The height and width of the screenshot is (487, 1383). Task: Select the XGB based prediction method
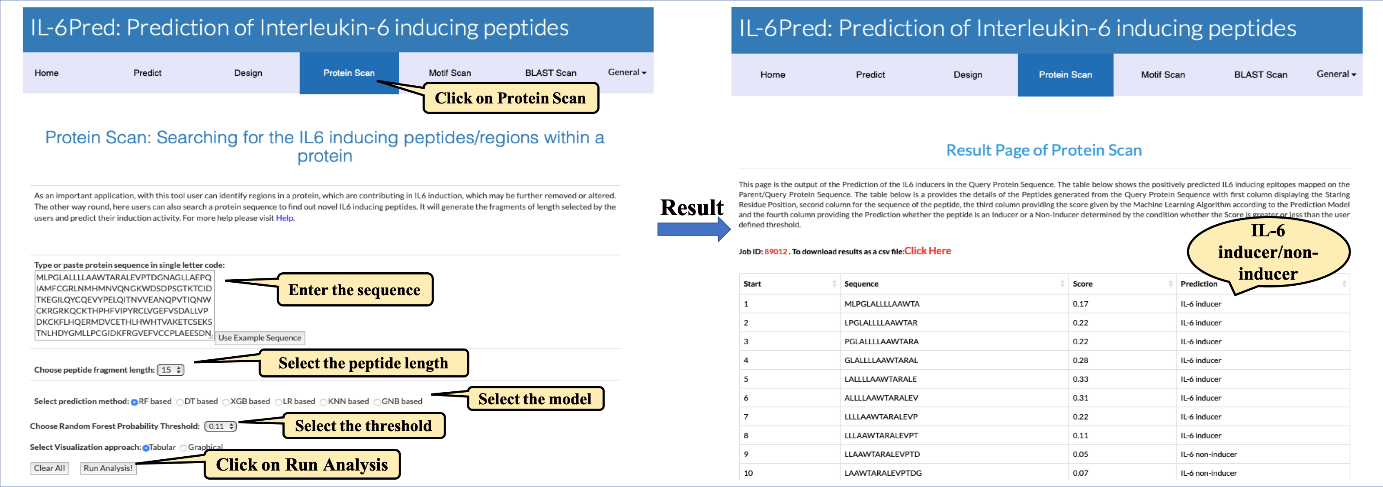pos(226,402)
